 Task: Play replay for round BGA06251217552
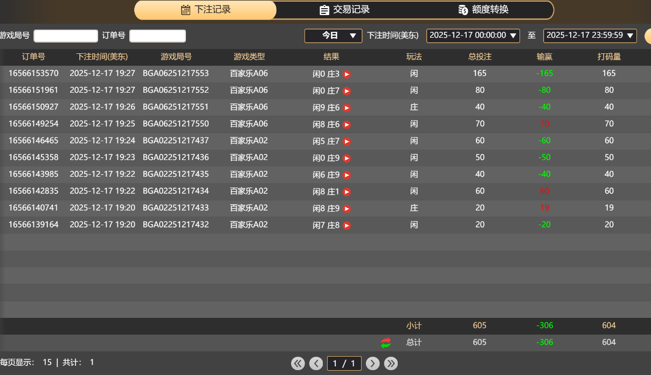[x=347, y=91]
